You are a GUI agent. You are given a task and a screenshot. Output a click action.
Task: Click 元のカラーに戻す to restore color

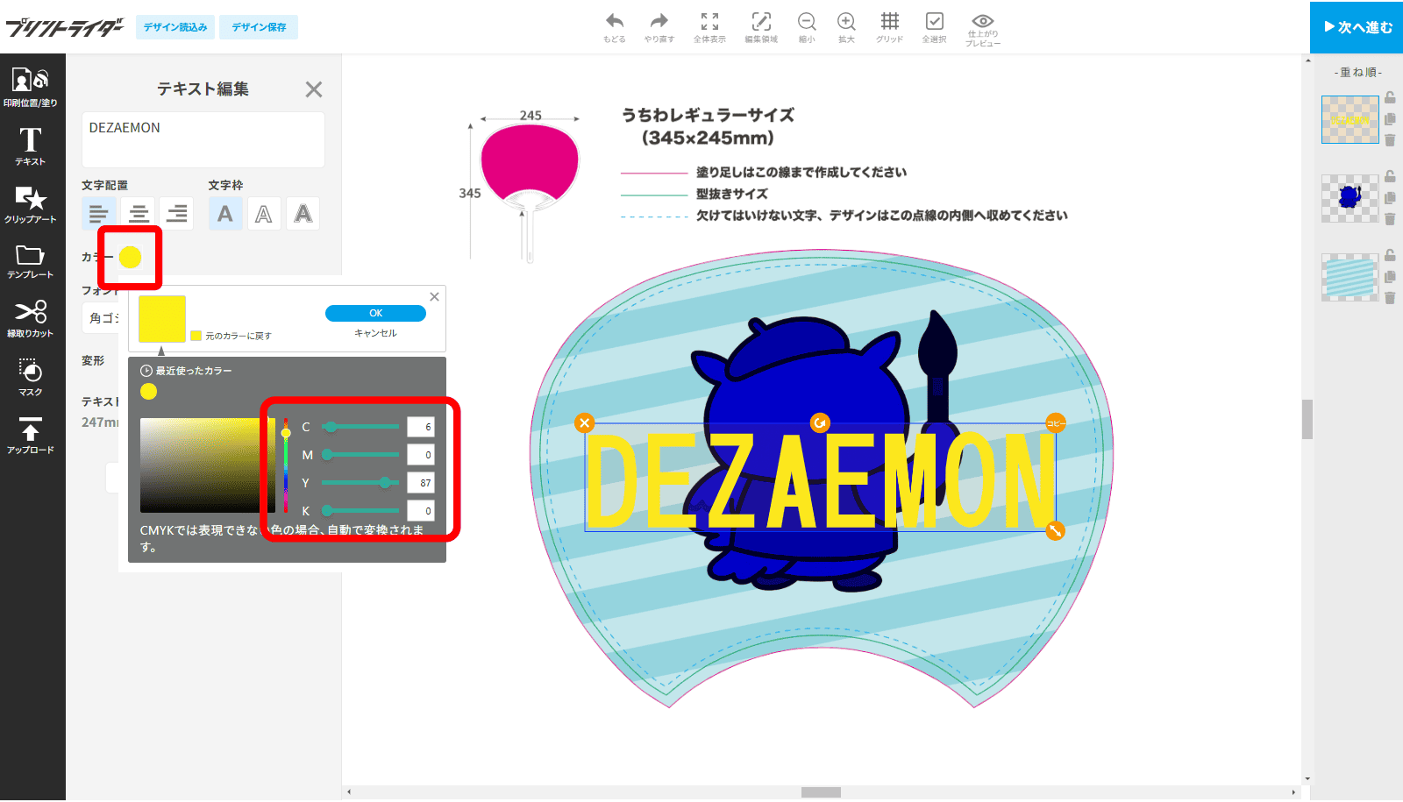pos(231,336)
